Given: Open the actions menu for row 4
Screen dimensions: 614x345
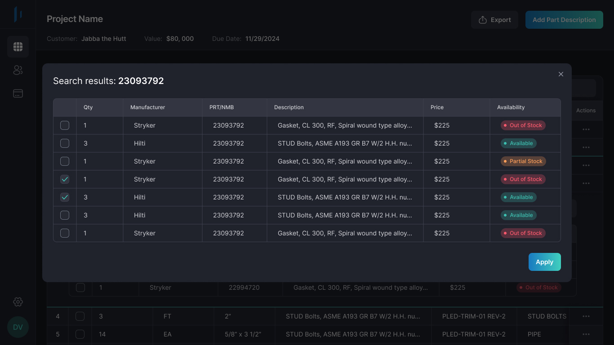Looking at the screenshot, I should tap(586, 316).
